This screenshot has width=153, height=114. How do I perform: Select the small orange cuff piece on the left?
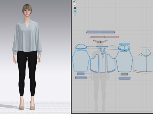(81, 73)
